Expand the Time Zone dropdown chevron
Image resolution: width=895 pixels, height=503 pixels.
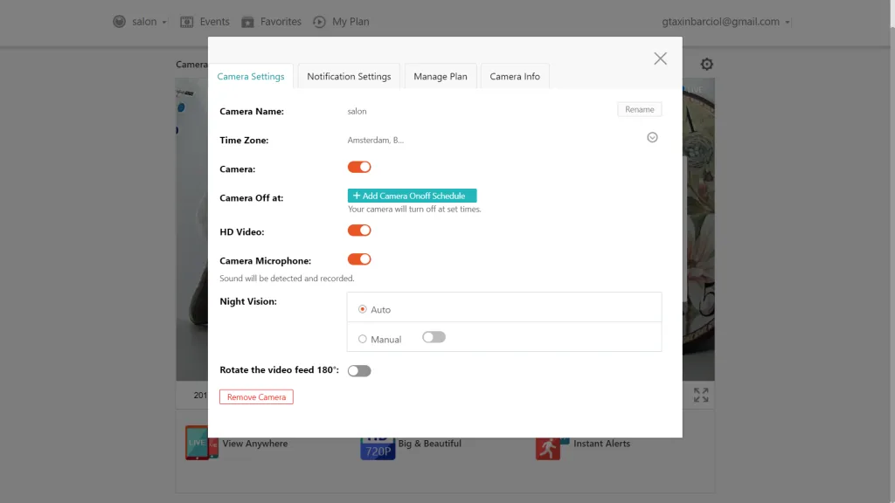(x=652, y=138)
